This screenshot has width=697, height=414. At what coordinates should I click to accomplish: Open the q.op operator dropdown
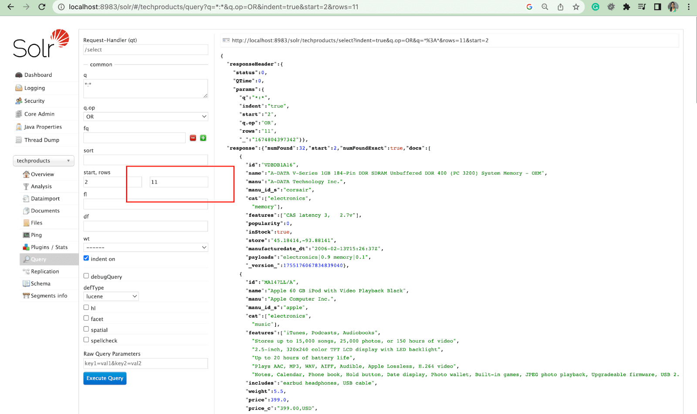coord(145,117)
